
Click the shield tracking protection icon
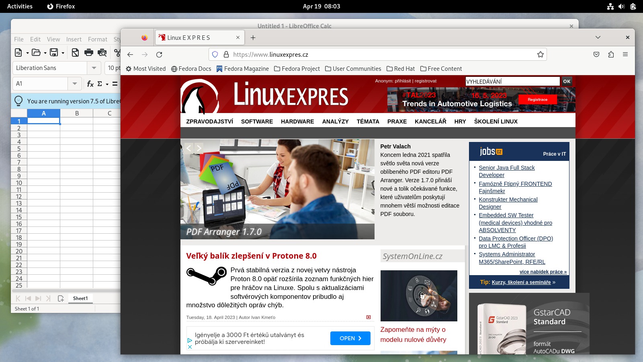(x=215, y=54)
